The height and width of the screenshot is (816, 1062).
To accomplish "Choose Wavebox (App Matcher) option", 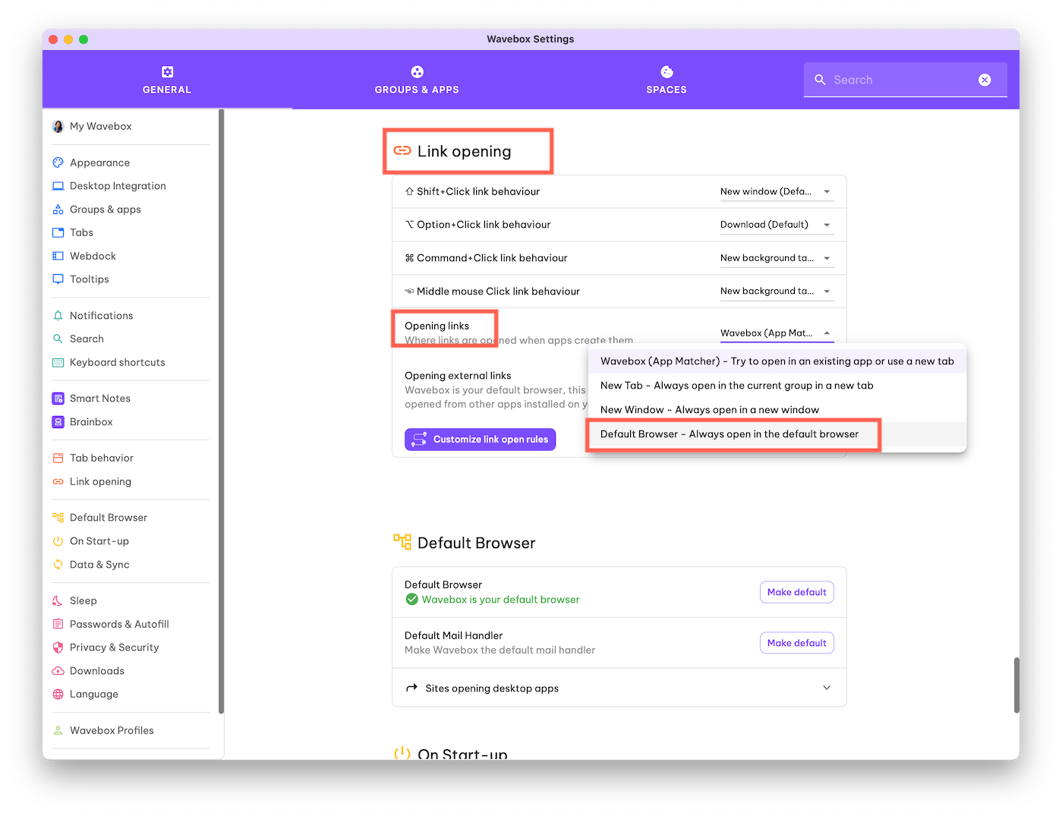I will (x=777, y=361).
